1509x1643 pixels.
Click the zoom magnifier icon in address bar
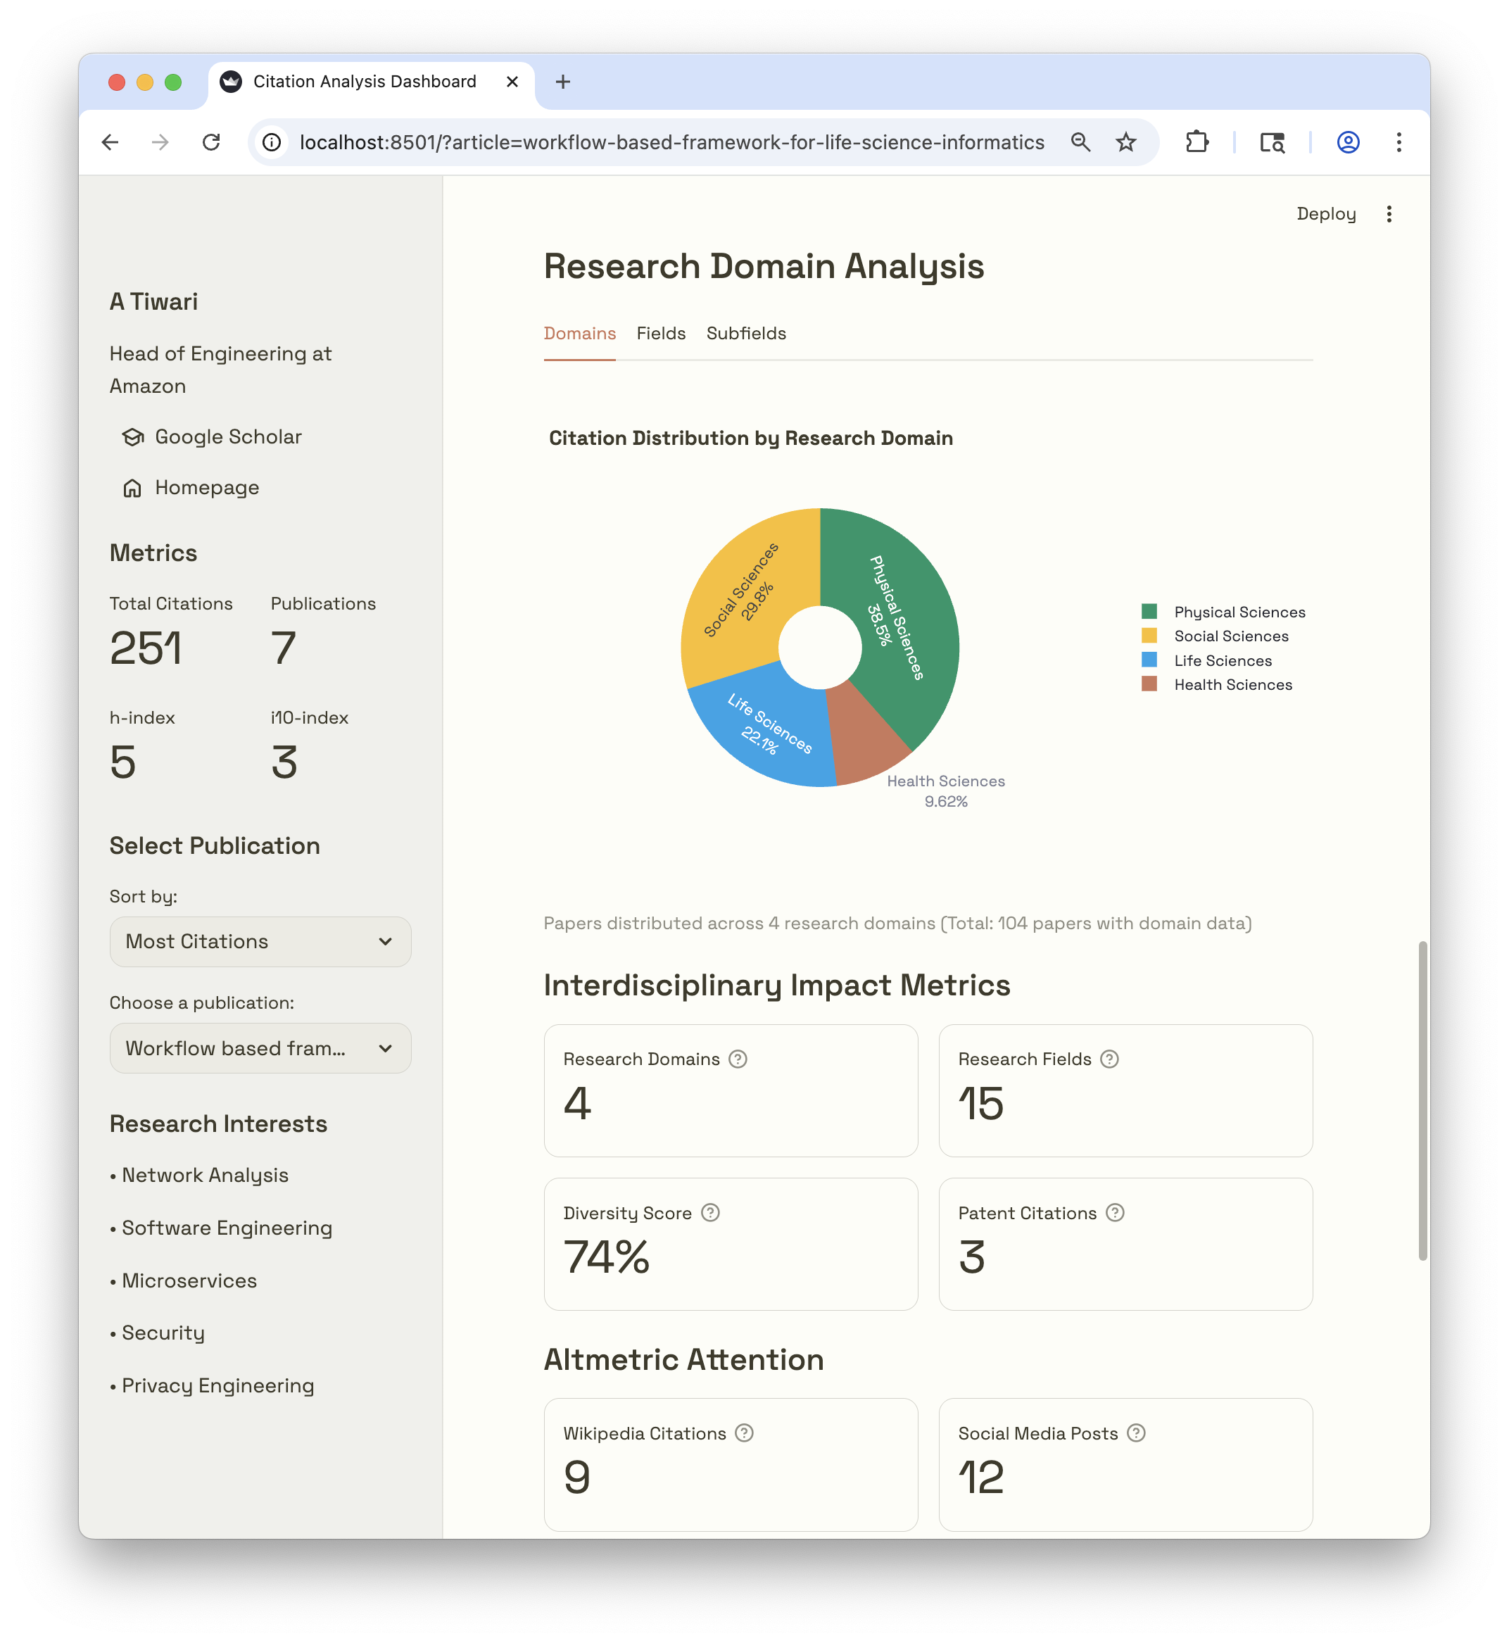pyautogui.click(x=1080, y=143)
